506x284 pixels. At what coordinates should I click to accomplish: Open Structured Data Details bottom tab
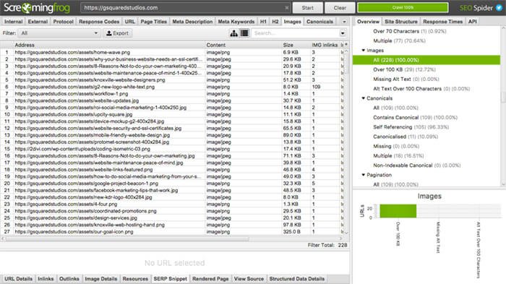click(297, 279)
